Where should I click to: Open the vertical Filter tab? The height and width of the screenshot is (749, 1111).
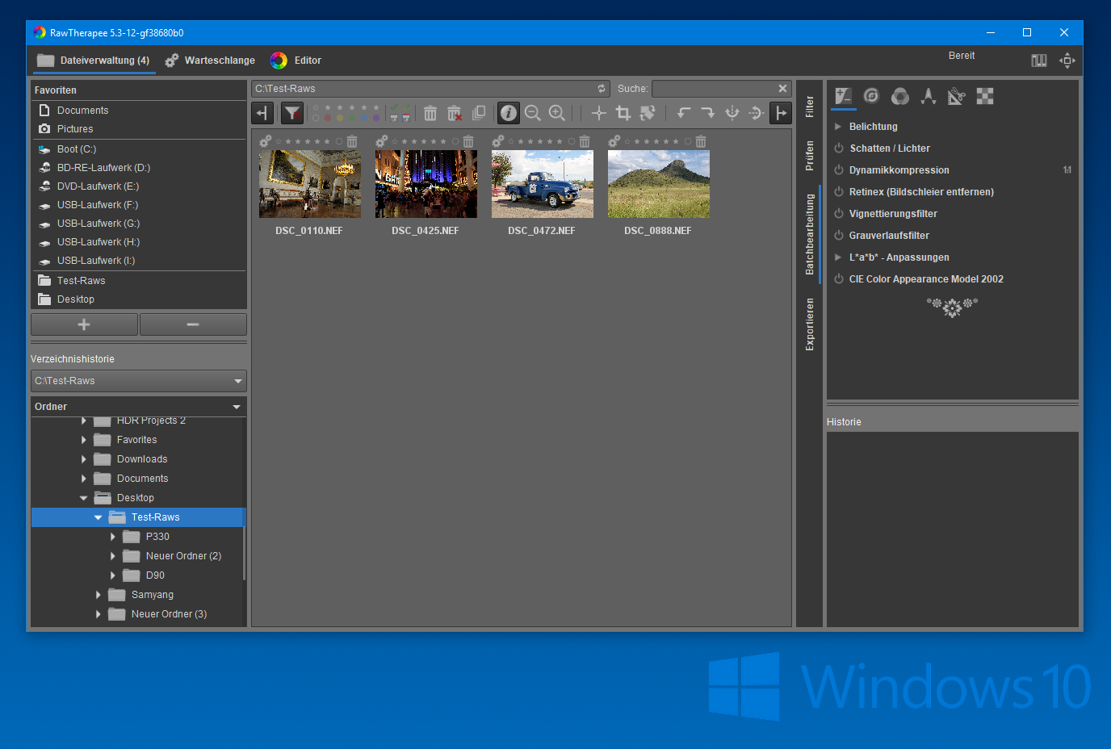click(810, 107)
